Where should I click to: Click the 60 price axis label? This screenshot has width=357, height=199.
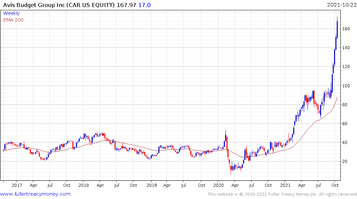point(345,123)
